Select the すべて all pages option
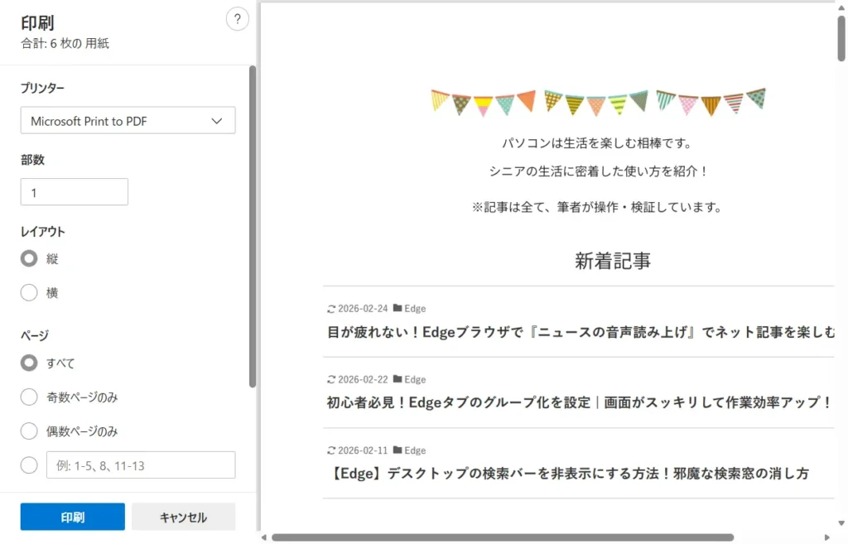Image resolution: width=848 pixels, height=544 pixels. point(29,363)
